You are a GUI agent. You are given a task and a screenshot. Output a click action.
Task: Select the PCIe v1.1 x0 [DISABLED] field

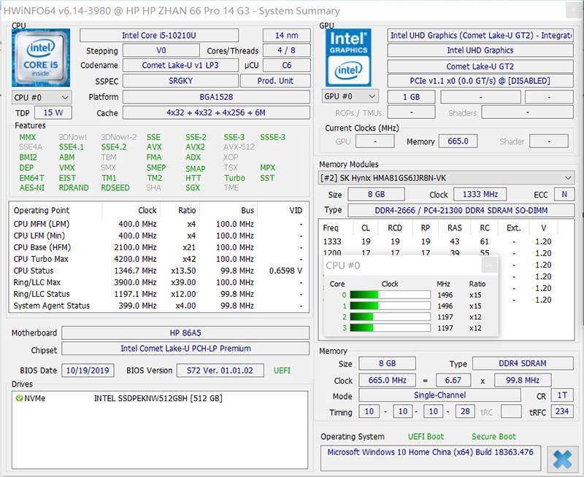pyautogui.click(x=480, y=81)
